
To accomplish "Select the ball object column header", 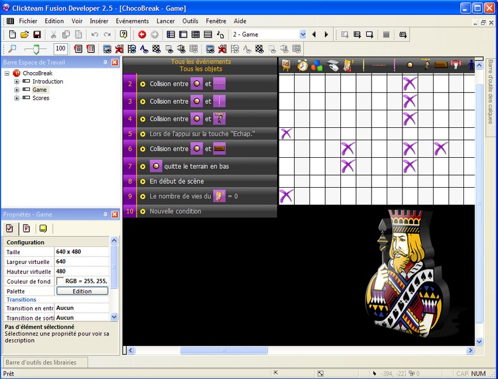I will (410, 65).
